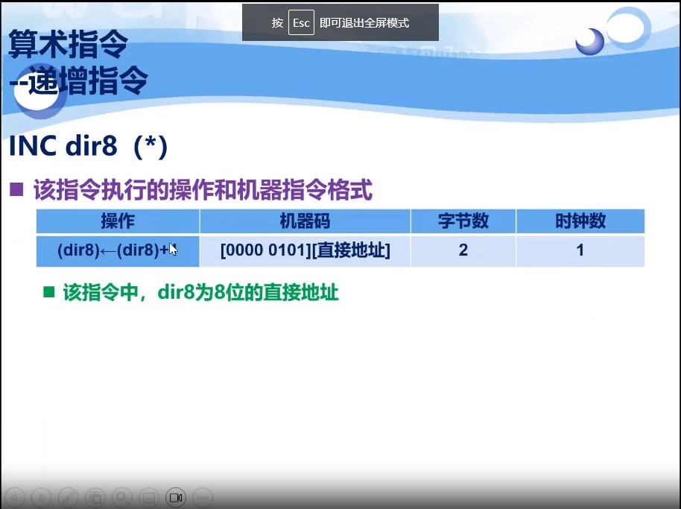Activate the zoom magnifier tool
Viewport: 681px width, 509px height.
[122, 497]
